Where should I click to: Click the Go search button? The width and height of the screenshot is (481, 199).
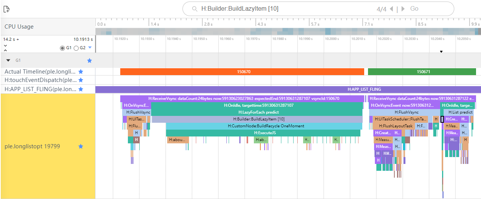point(414,9)
